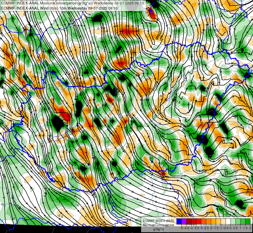Image resolution: width=253 pixels, height=233 pixels.
Task: Click the MoistureConvergence title line at top
Action: [72, 3]
